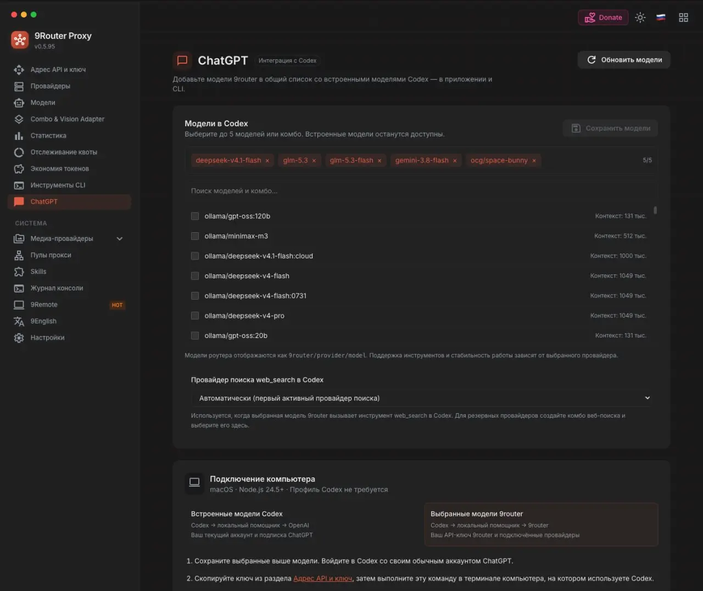Open the grid layout icon
The image size is (703, 591).
[683, 18]
